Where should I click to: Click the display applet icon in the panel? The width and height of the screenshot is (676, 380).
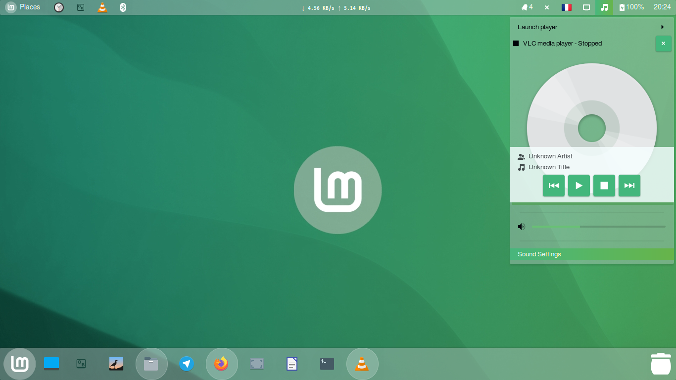pyautogui.click(x=586, y=7)
